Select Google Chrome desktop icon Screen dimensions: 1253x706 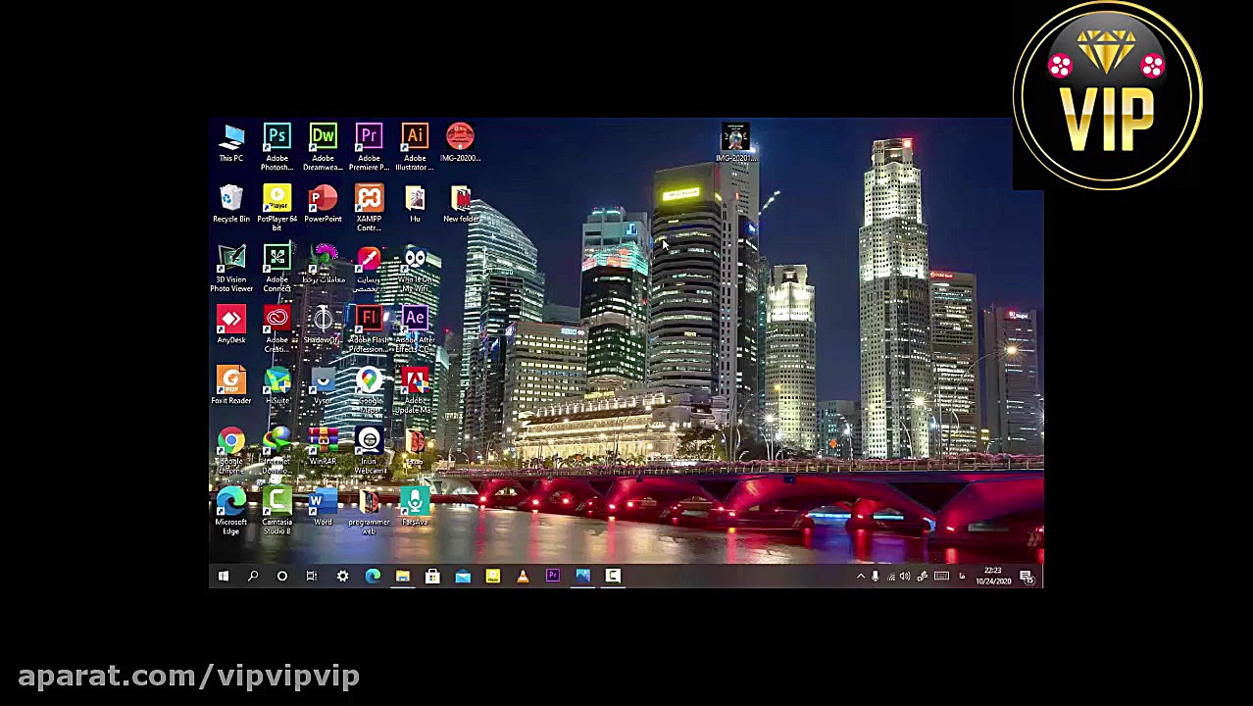pos(231,450)
